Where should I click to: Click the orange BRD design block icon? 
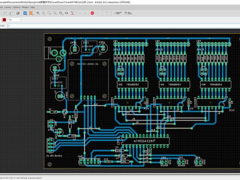coord(31,13)
